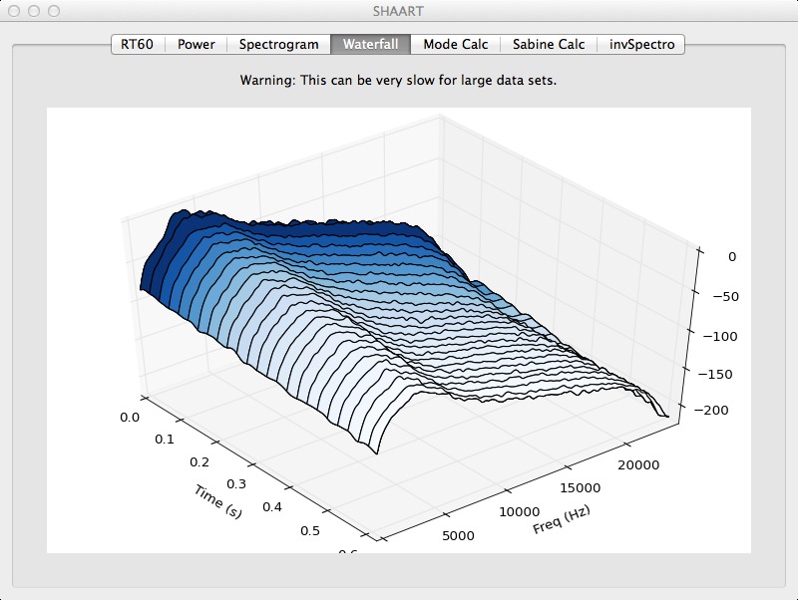
Task: Click the slow data sets warning text
Action: 398,81
